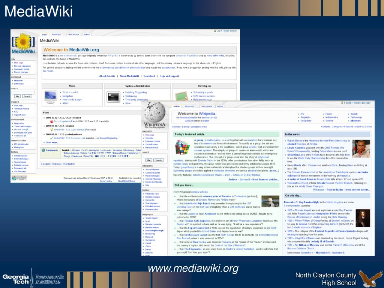Click the Languages globe icon
This screenshot has height=288, width=384.
coord(43,150)
